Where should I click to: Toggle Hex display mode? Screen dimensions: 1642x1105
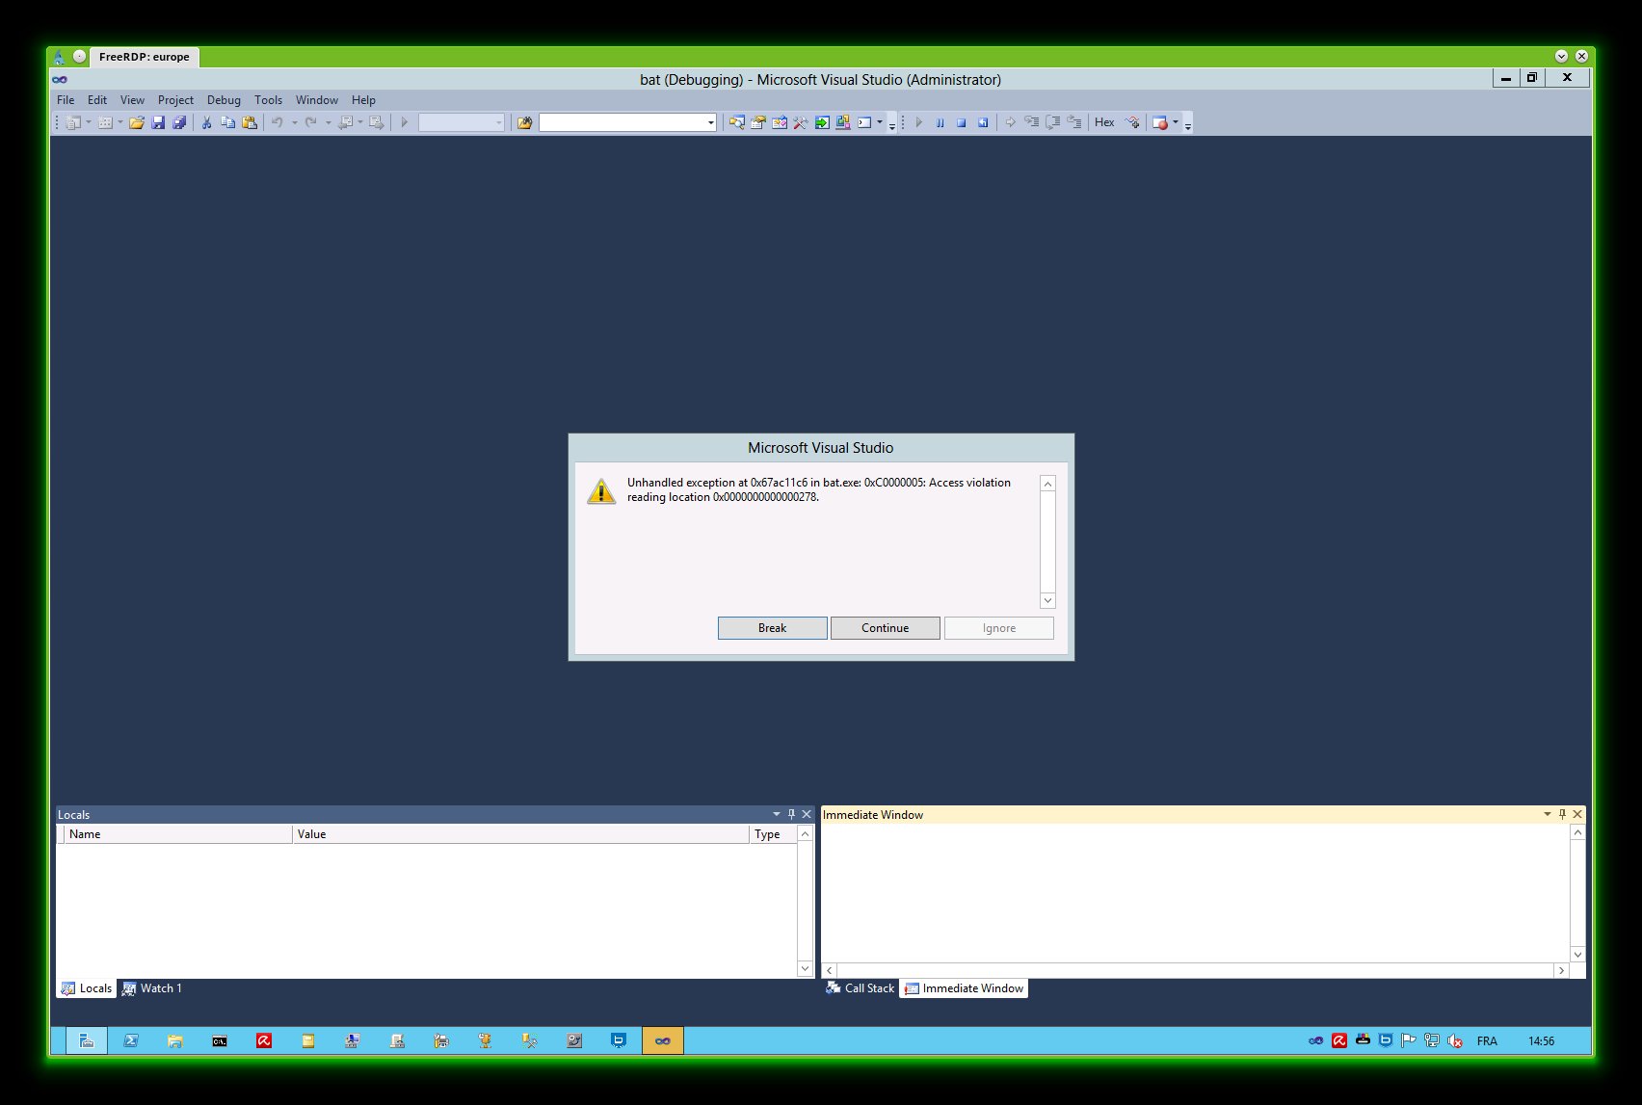tap(1104, 122)
